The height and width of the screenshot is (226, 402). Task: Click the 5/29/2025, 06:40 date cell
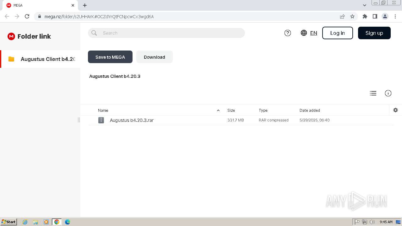coord(315,120)
